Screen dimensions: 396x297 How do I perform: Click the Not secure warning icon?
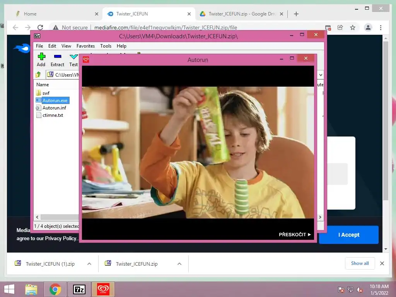(56, 27)
